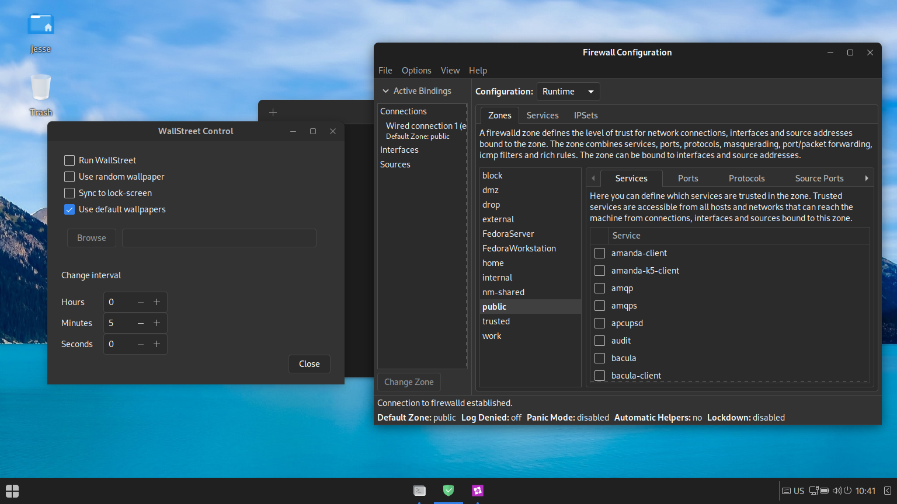Click the Browse button in WallStreet Control

[92, 238]
